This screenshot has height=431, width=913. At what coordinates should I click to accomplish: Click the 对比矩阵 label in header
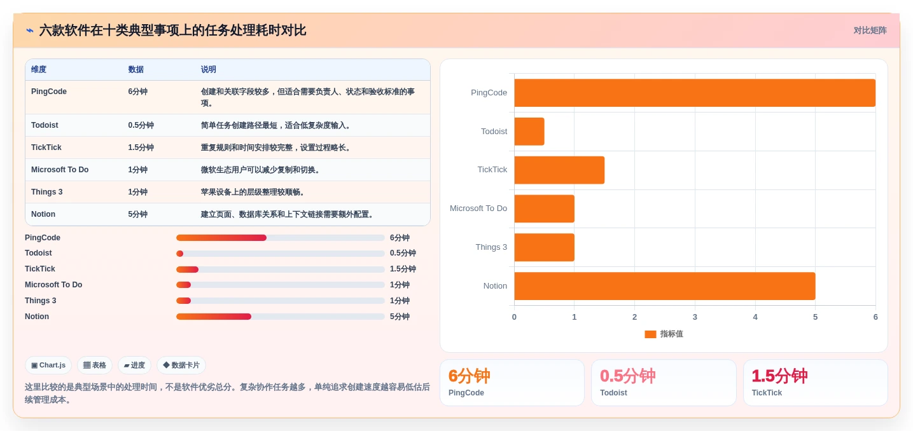pyautogui.click(x=870, y=31)
